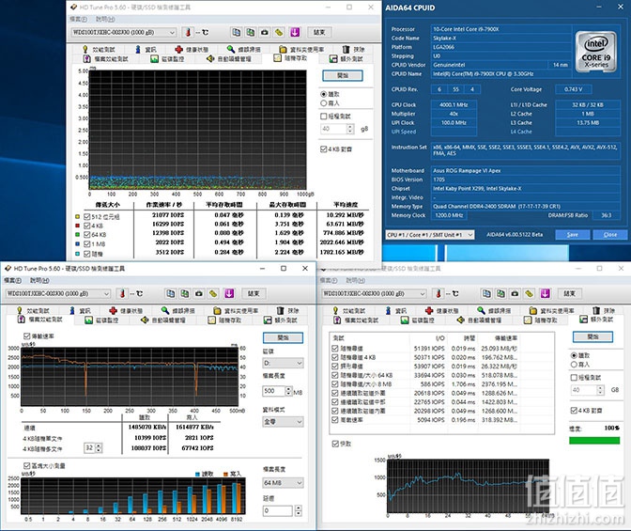Select Read (讀取) radio in Random Access window
This screenshot has width=631, height=531.
pos(324,94)
